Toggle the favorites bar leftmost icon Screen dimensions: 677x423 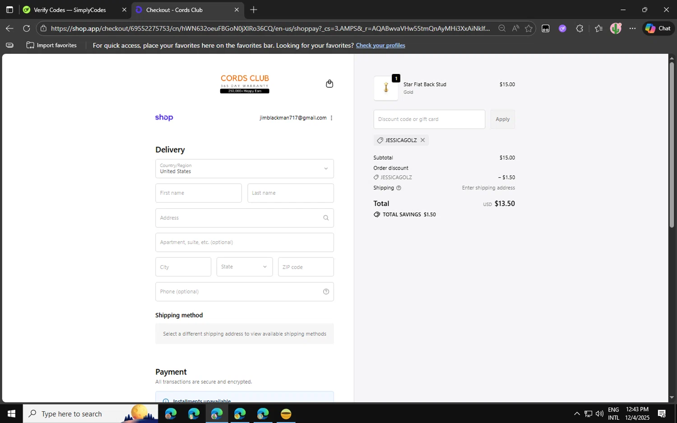tap(9, 45)
